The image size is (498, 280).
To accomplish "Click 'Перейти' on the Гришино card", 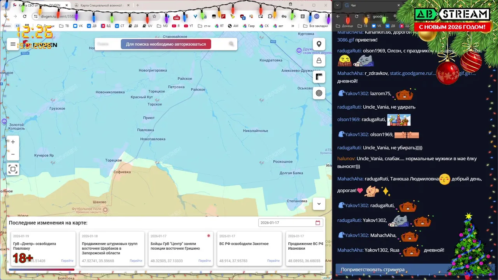I will (205, 261).
